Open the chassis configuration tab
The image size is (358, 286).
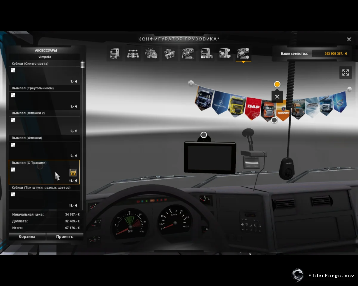132,54
